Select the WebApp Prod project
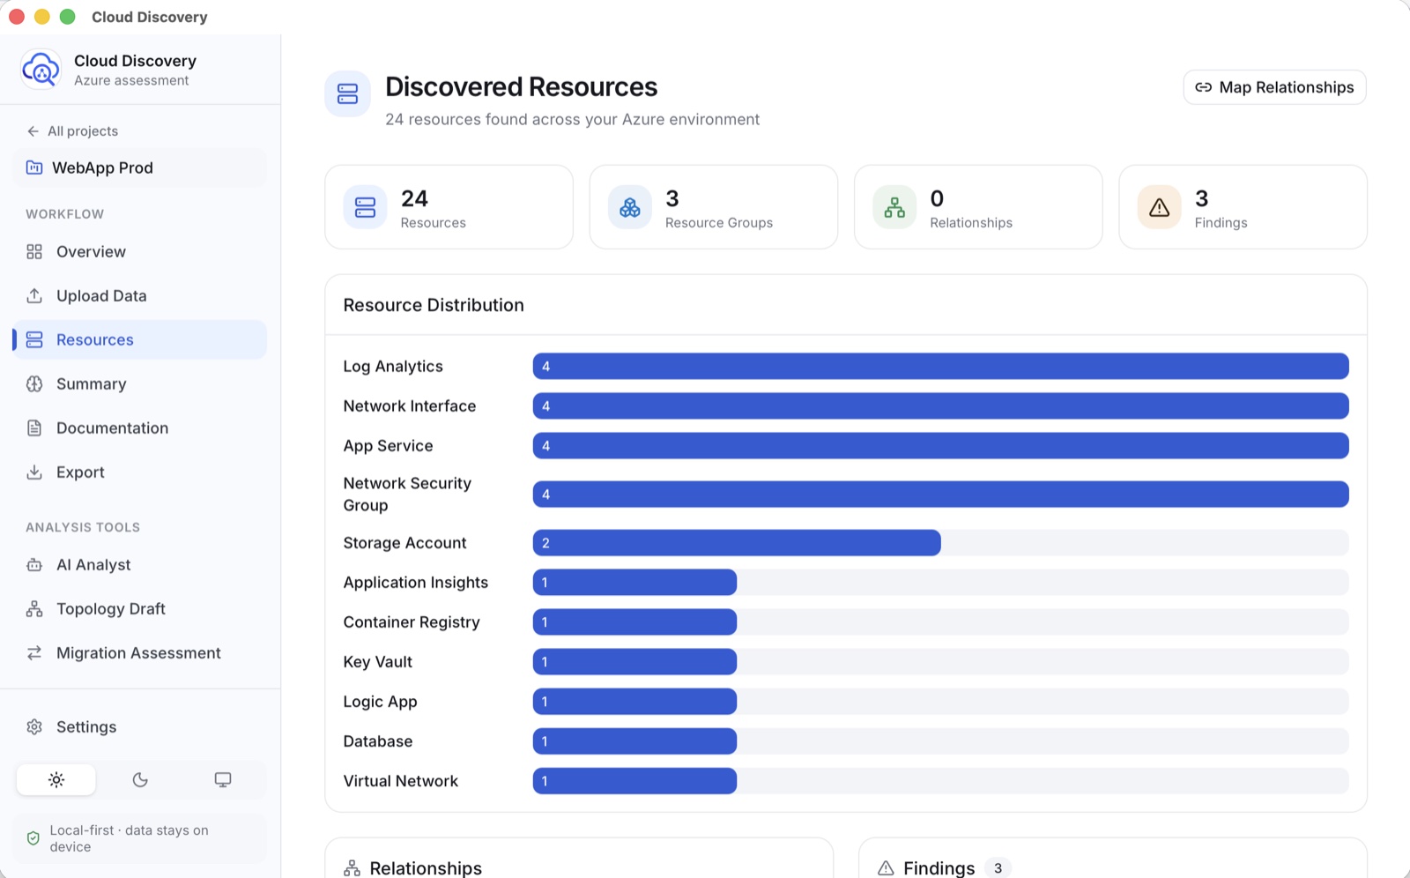 (140, 167)
